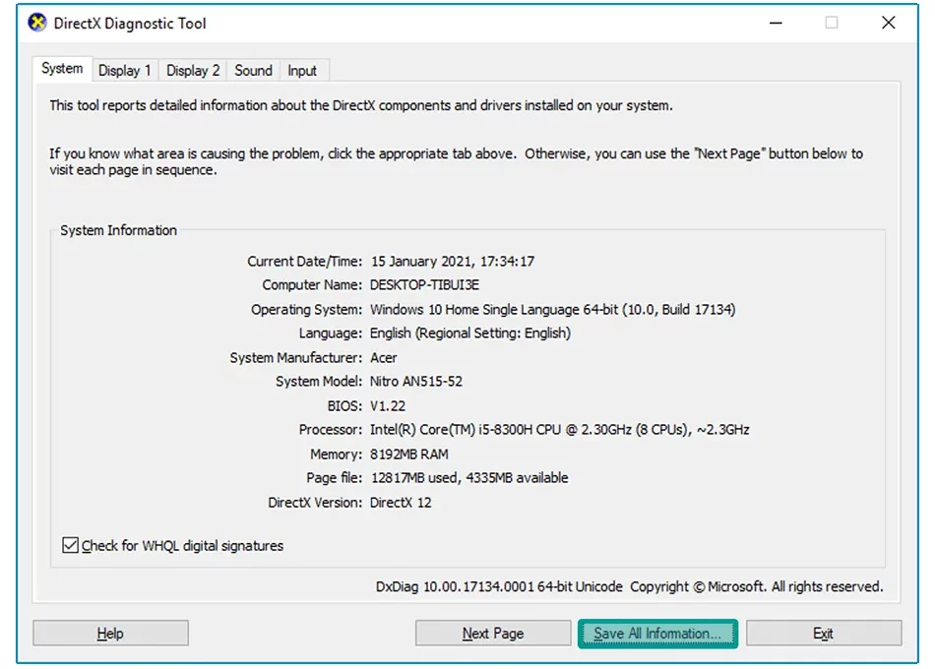935x669 pixels.
Task: Click the Exit button
Action: (824, 634)
